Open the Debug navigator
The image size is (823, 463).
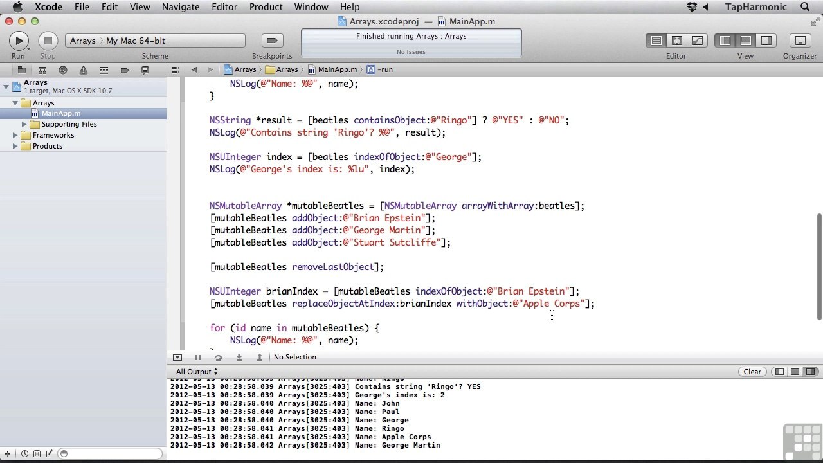[x=104, y=70]
